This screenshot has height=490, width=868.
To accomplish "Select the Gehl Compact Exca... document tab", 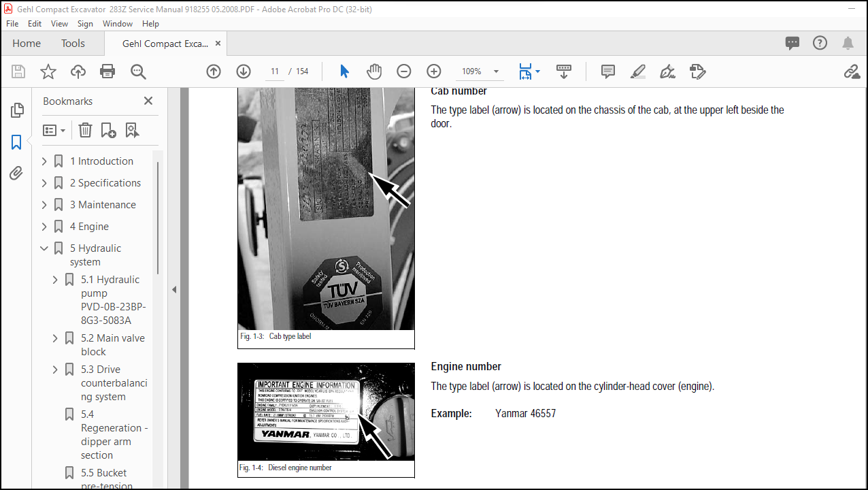I will tap(165, 44).
